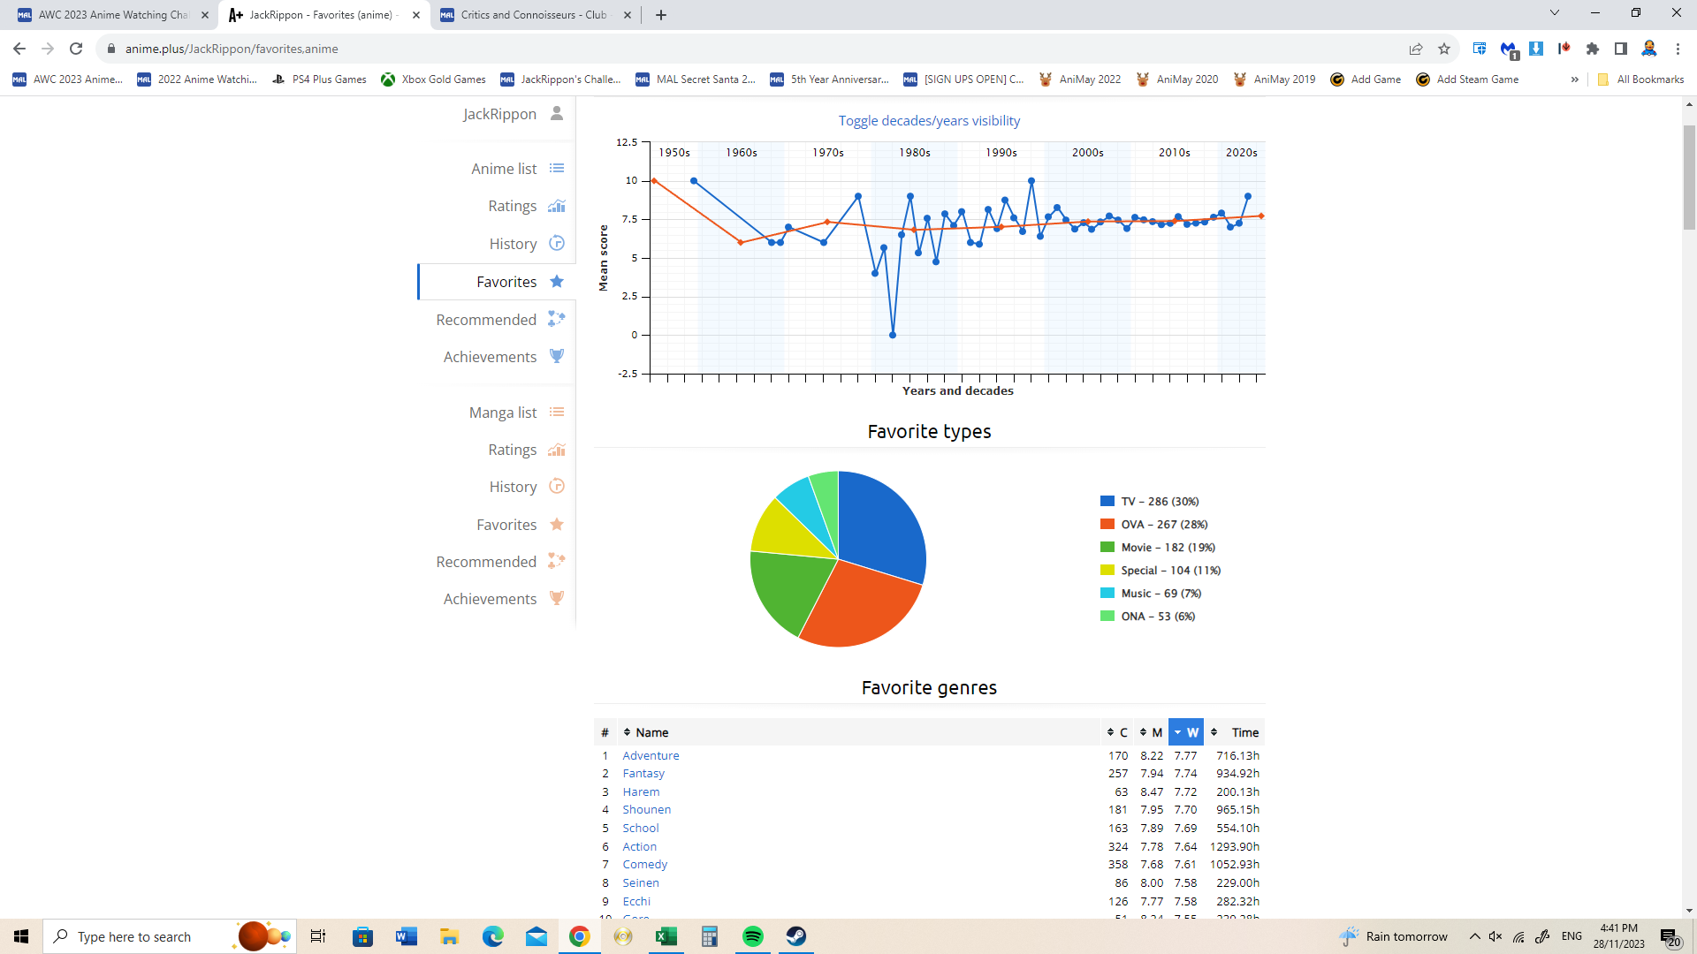Open the anime Recommended icon

pyautogui.click(x=556, y=319)
